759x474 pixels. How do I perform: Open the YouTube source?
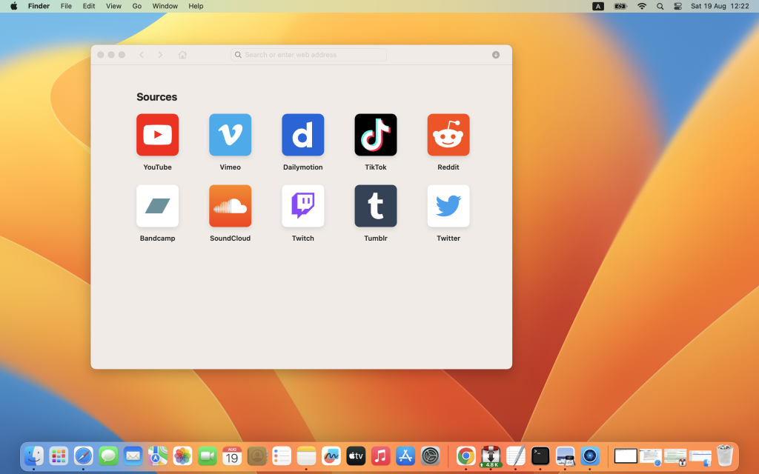[x=157, y=135]
